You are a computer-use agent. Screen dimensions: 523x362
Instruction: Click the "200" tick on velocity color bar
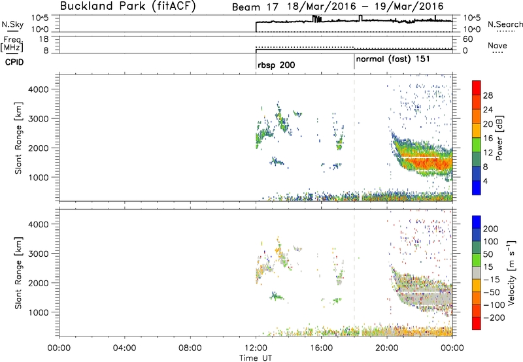pos(491,229)
